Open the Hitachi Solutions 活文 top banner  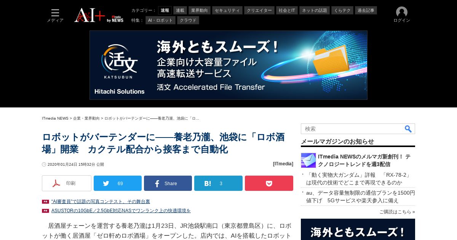pos(228,65)
